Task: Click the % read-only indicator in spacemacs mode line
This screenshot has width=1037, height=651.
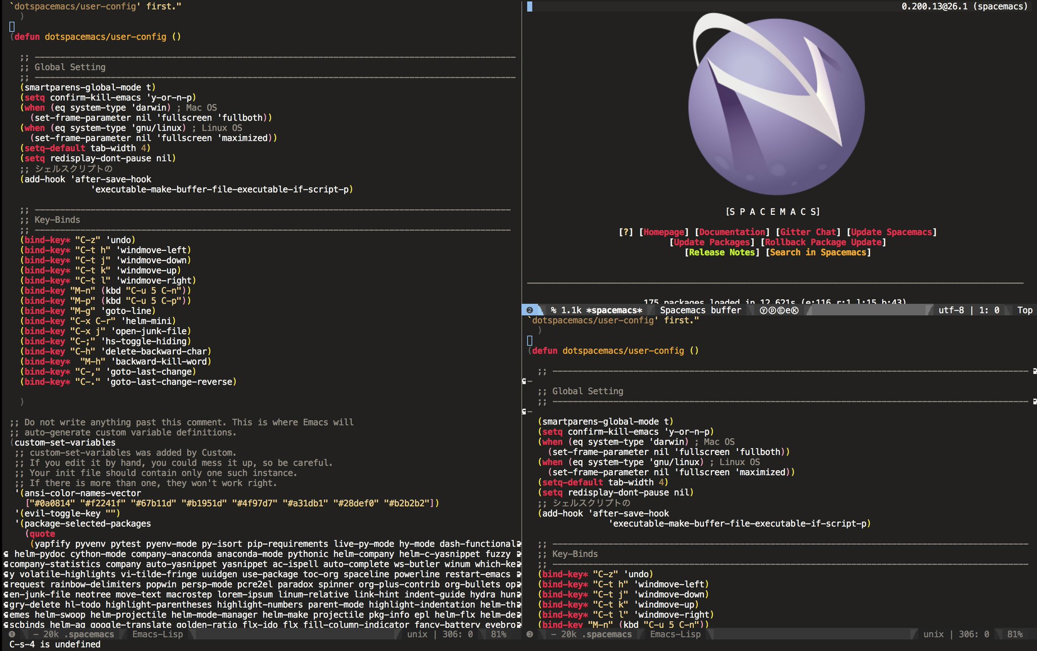Action: pyautogui.click(x=553, y=310)
